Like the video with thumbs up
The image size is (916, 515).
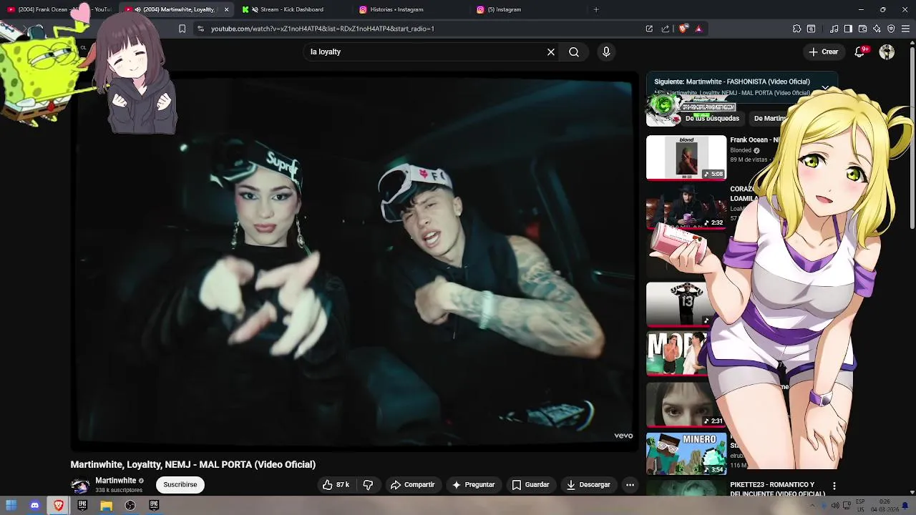click(x=336, y=484)
